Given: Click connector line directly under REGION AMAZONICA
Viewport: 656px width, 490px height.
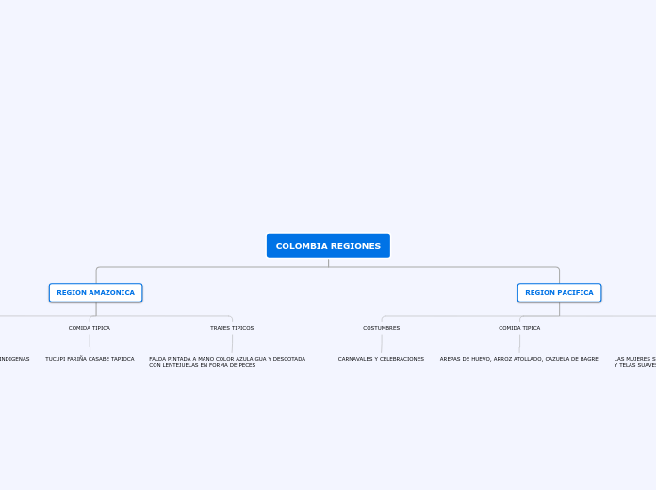Looking at the screenshot, I should (96, 309).
